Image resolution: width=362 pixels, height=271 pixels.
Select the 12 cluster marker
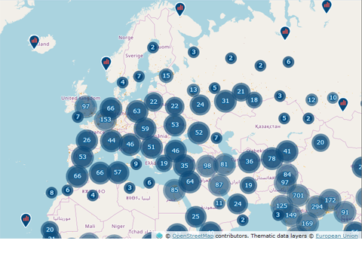pyautogui.click(x=311, y=100)
